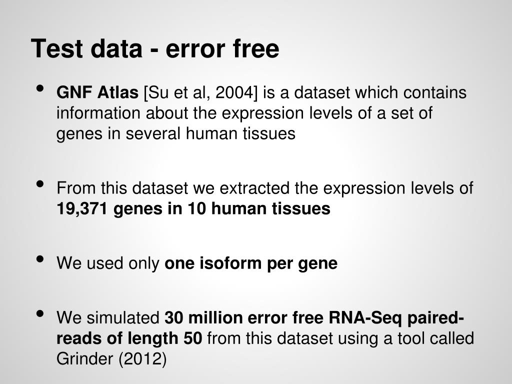Click the word 'paired-' ending the line
Viewport: 512px width, 384px height.
tap(435, 318)
